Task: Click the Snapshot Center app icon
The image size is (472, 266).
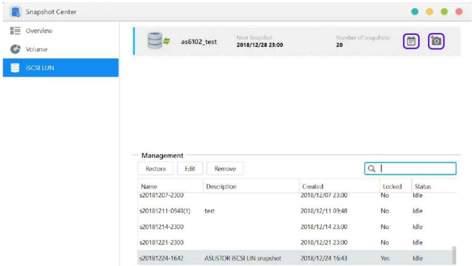Action: coord(15,12)
